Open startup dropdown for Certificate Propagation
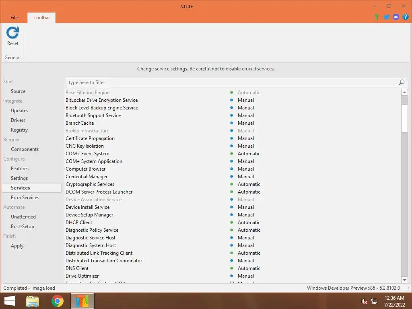The image size is (412, 309). pos(246,138)
